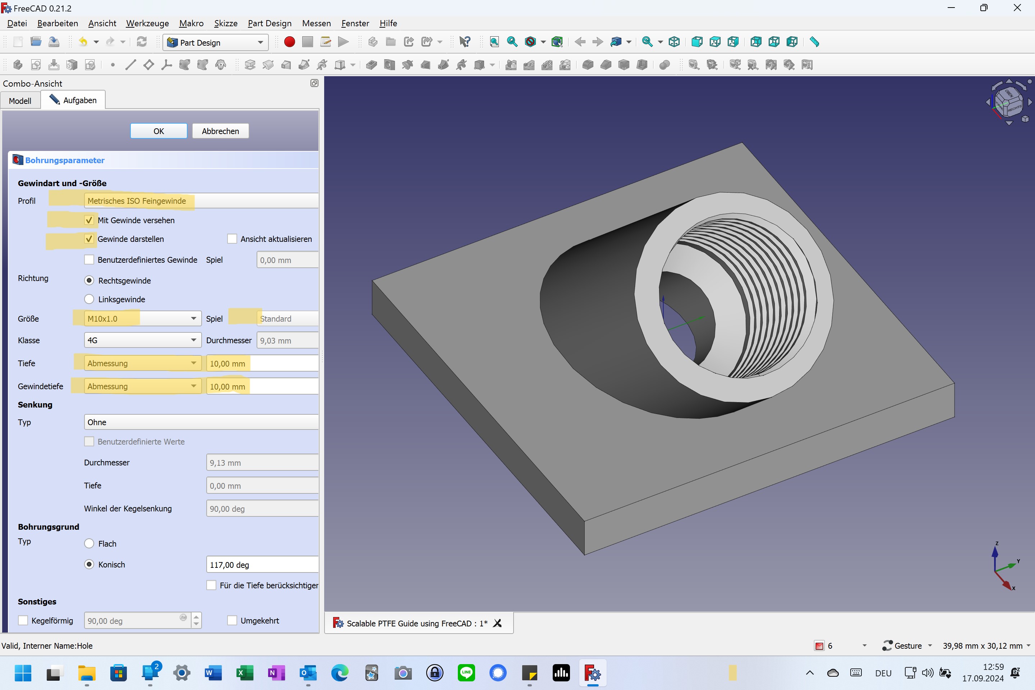
Task: Refresh the document with the recompute icon
Action: 142,42
